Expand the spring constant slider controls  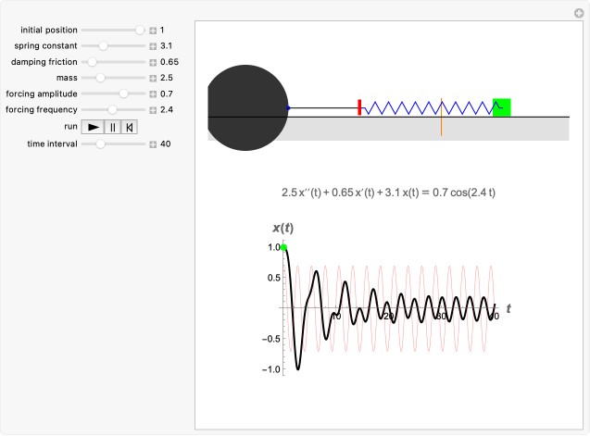[x=153, y=45]
